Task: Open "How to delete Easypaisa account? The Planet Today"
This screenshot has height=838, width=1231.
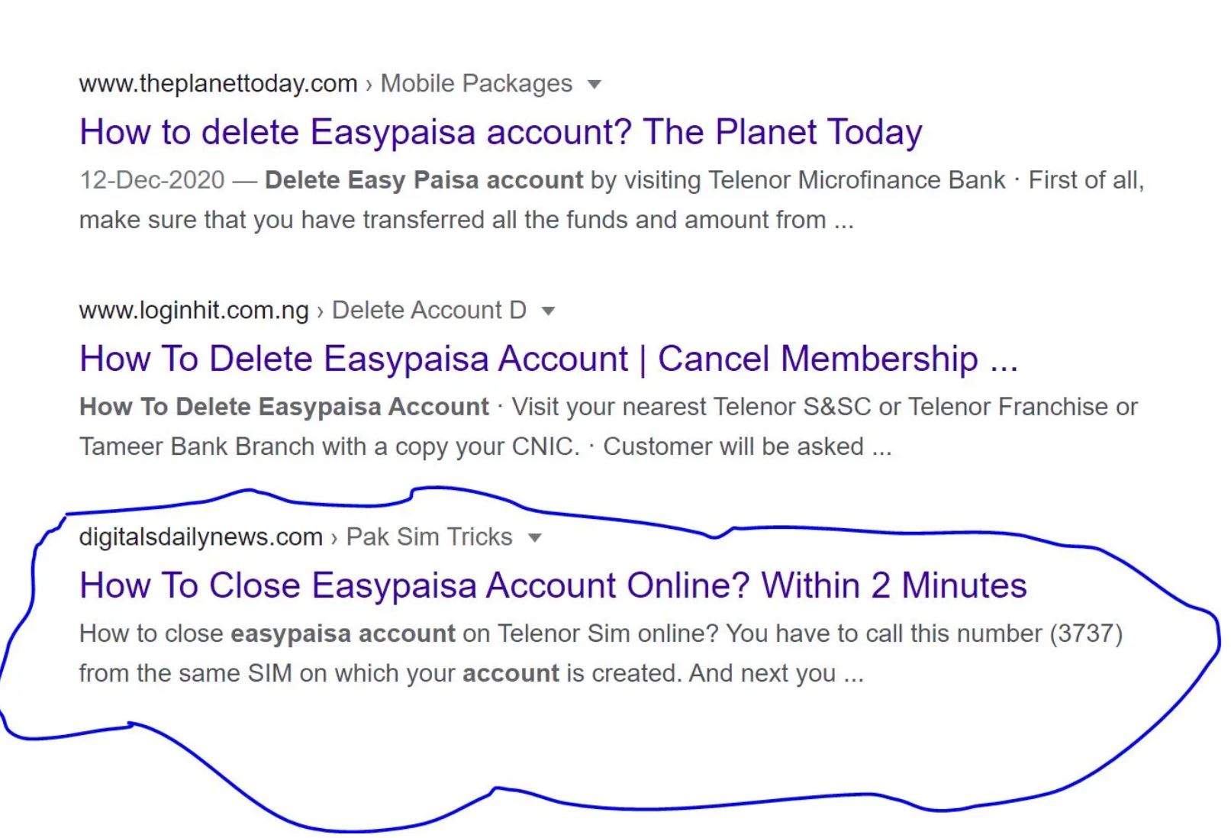Action: 501,132
